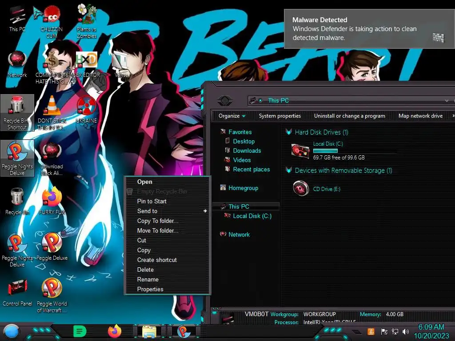Select the Valve desktop icon

click(121, 64)
